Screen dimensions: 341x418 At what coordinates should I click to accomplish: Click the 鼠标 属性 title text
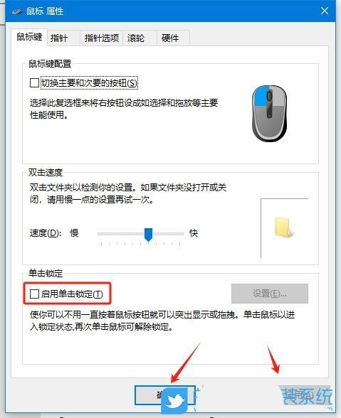(x=45, y=11)
